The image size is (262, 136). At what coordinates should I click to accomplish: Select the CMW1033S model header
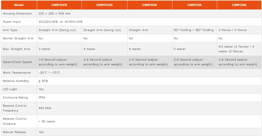104,5
